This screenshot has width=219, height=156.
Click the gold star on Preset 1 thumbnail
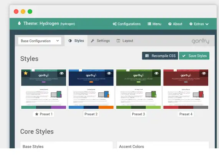click(x=26, y=73)
